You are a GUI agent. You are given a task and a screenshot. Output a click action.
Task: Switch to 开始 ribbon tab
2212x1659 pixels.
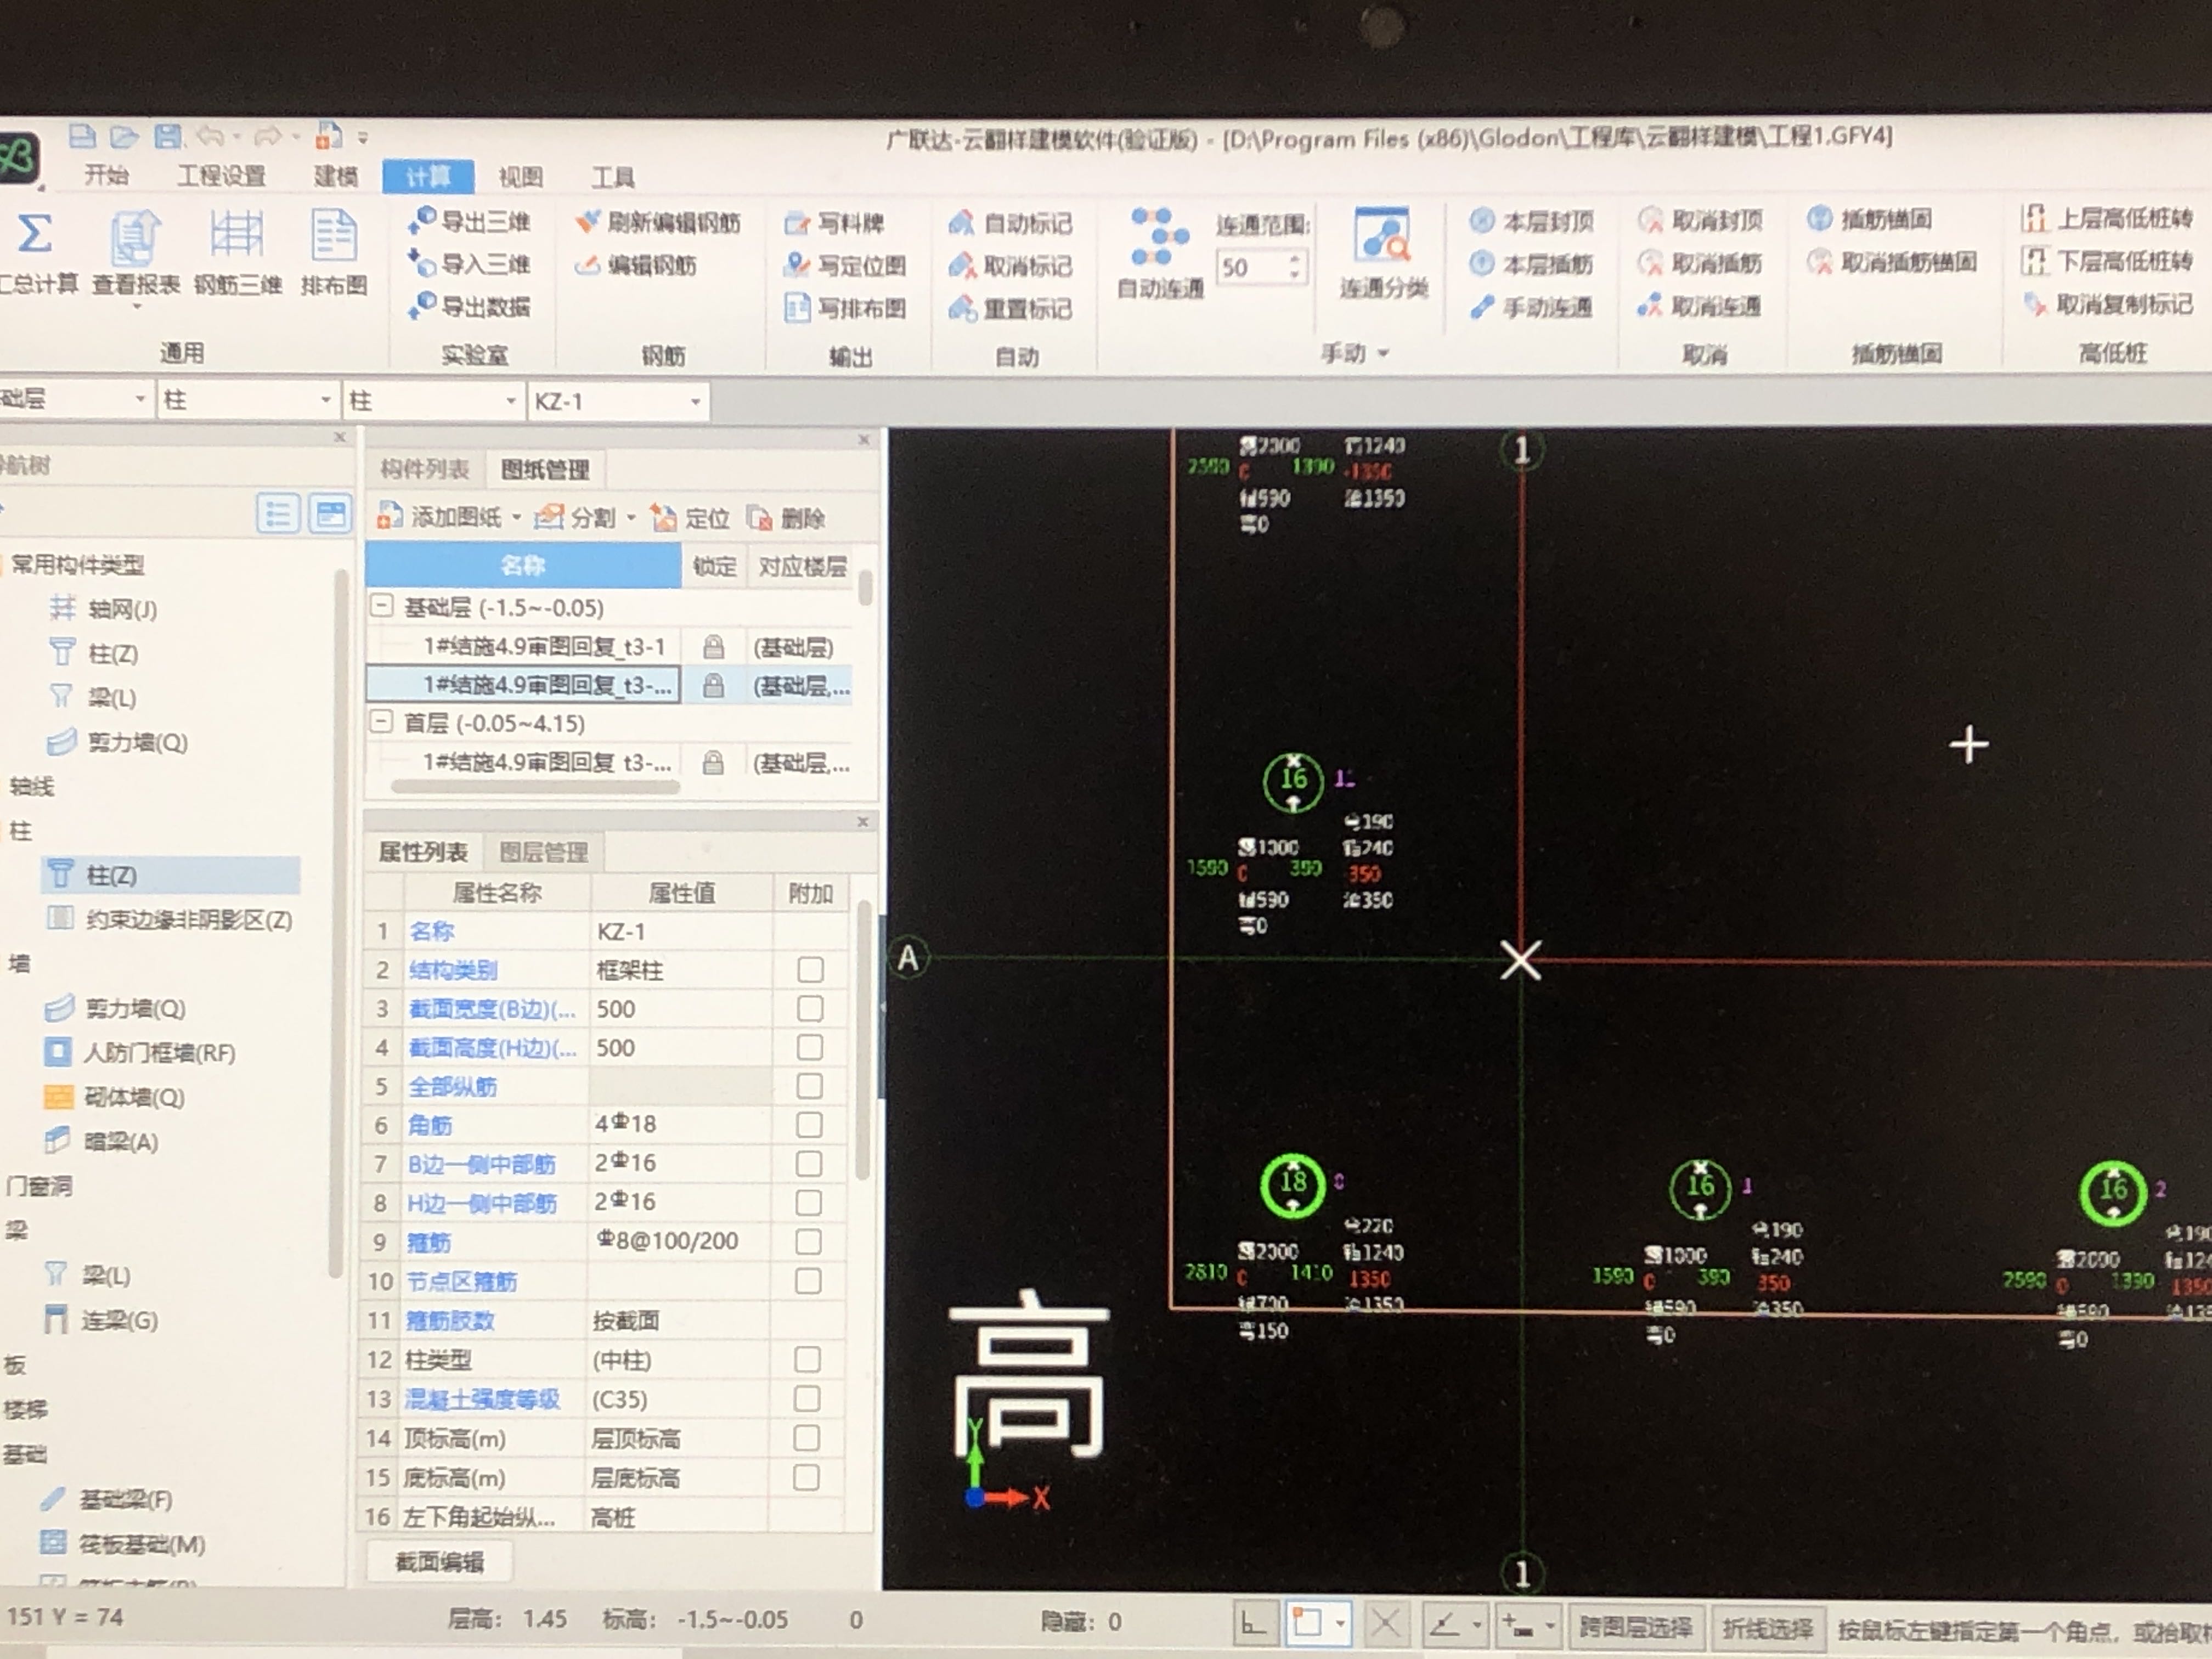tap(106, 176)
